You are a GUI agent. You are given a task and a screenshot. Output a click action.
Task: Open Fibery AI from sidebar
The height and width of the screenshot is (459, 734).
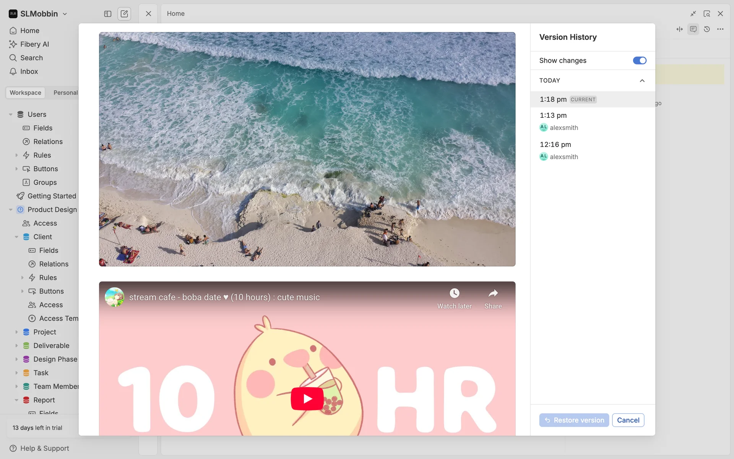click(x=34, y=44)
